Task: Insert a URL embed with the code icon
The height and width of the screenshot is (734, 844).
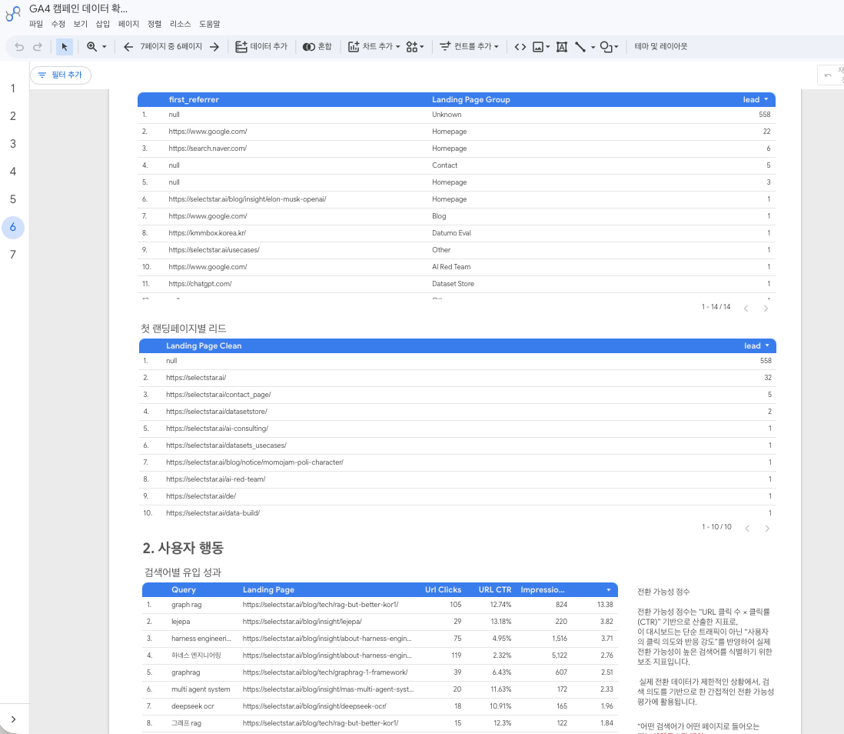Action: (x=520, y=47)
